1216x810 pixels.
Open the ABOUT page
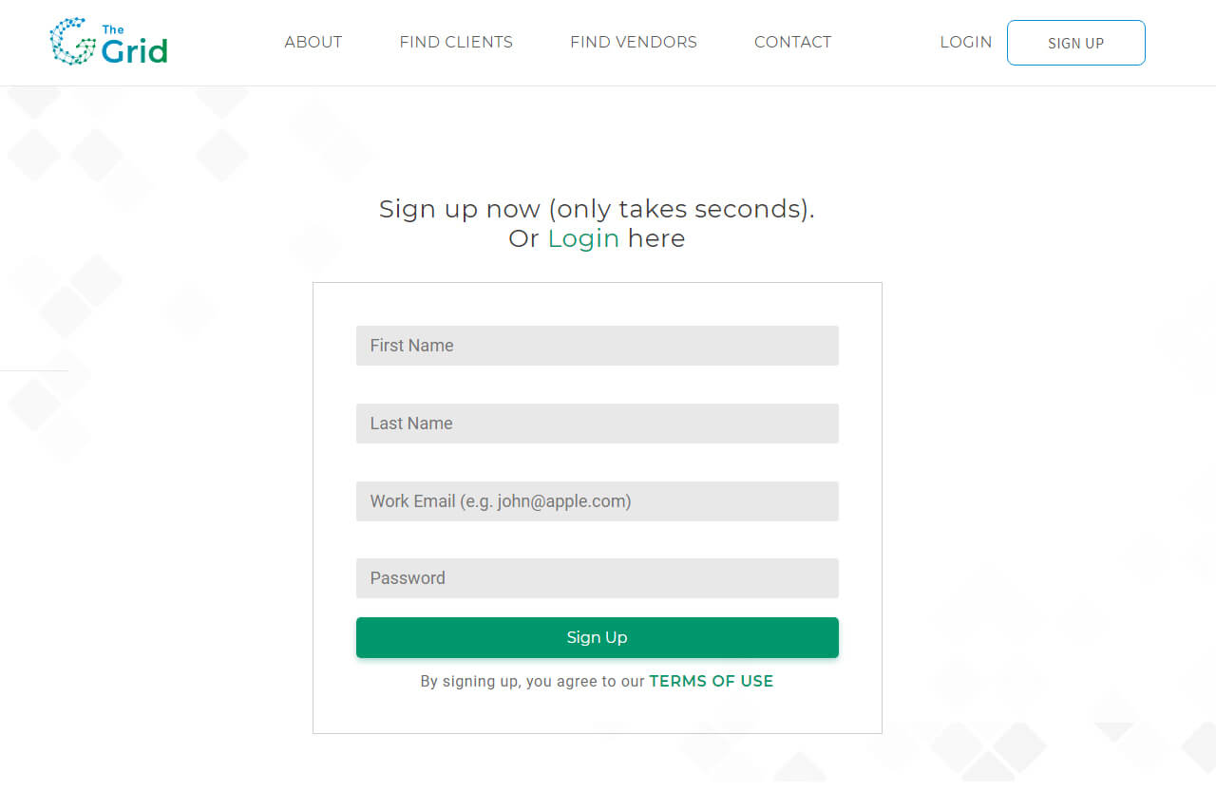coord(313,42)
